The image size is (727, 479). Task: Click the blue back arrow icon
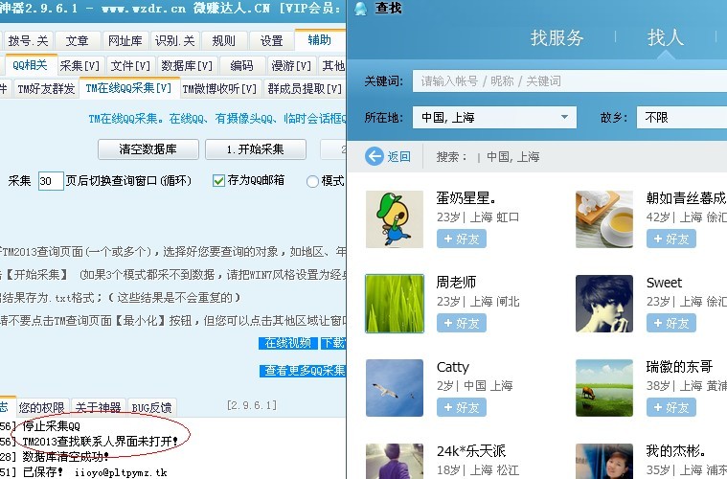click(375, 156)
